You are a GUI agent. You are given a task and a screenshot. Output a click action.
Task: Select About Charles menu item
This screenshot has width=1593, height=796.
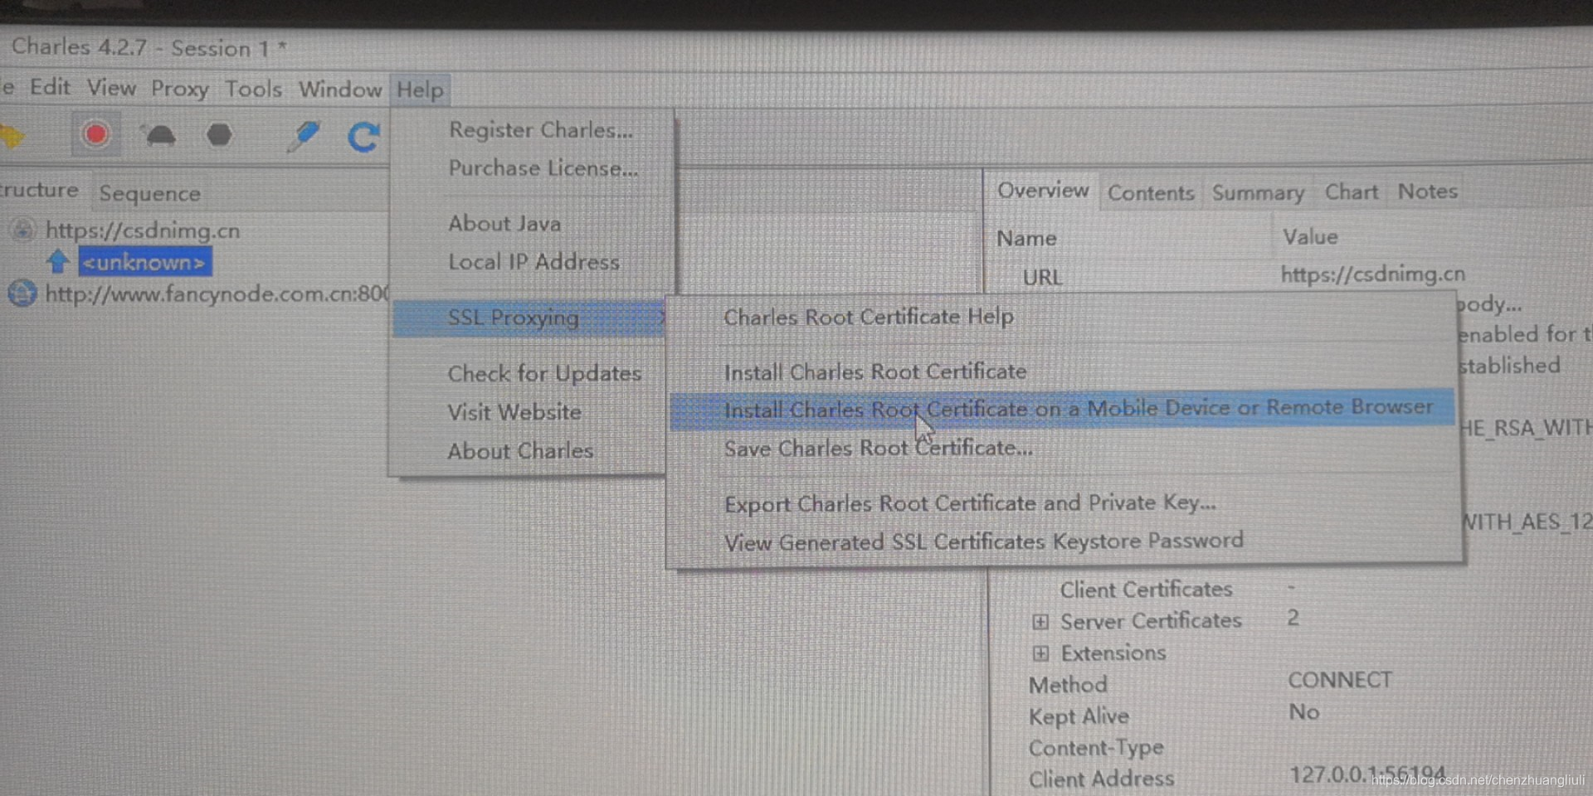point(520,451)
